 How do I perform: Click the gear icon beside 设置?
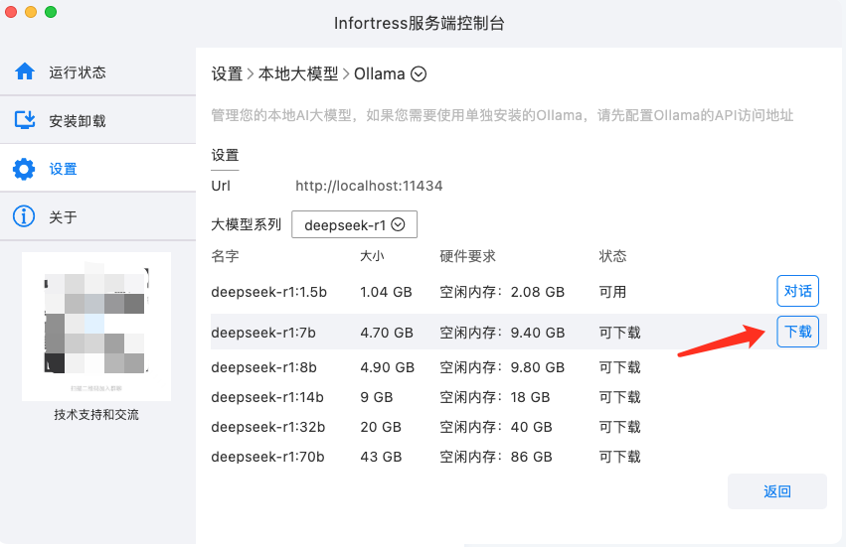pos(24,169)
